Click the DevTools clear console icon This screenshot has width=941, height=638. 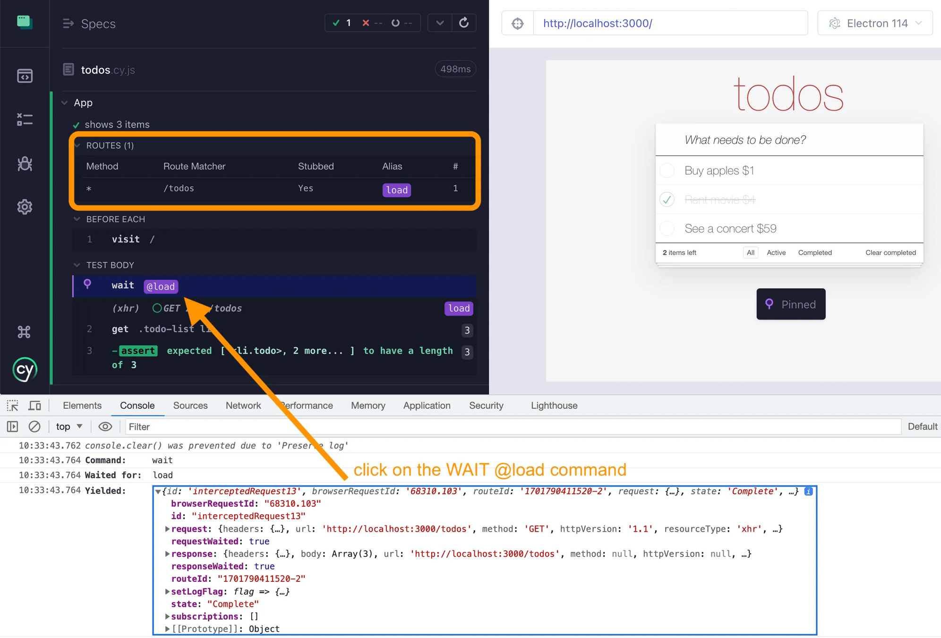[x=34, y=426]
